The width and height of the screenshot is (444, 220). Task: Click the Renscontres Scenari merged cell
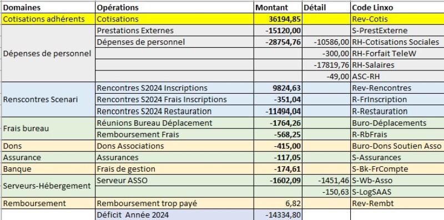pyautogui.click(x=48, y=100)
